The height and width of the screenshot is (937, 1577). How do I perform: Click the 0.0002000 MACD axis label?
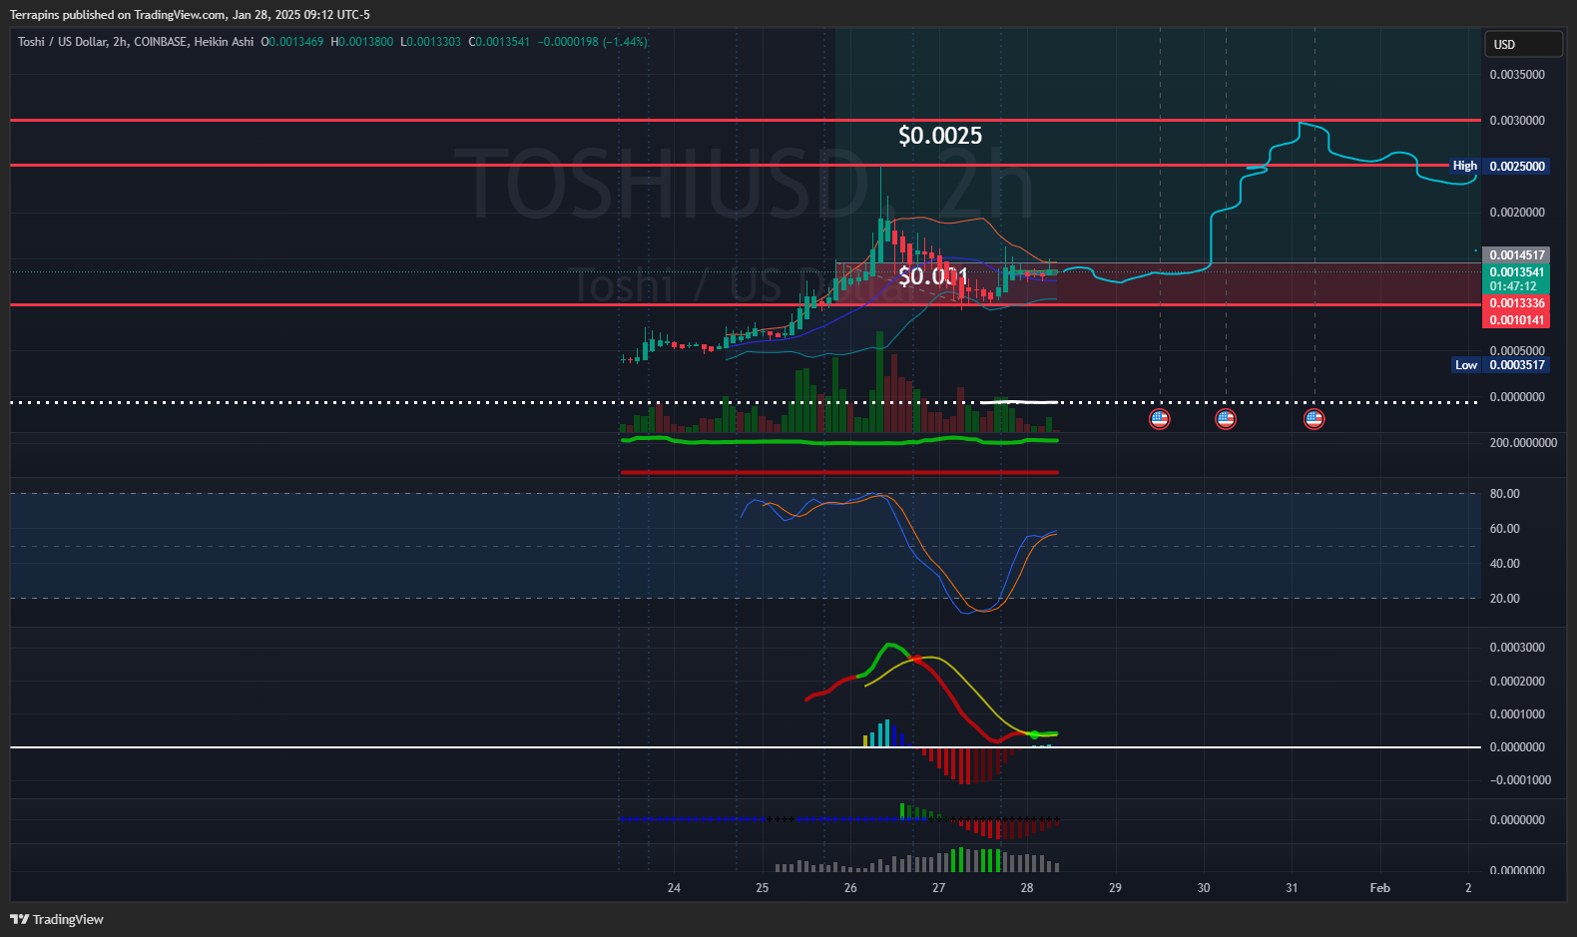[x=1517, y=682]
